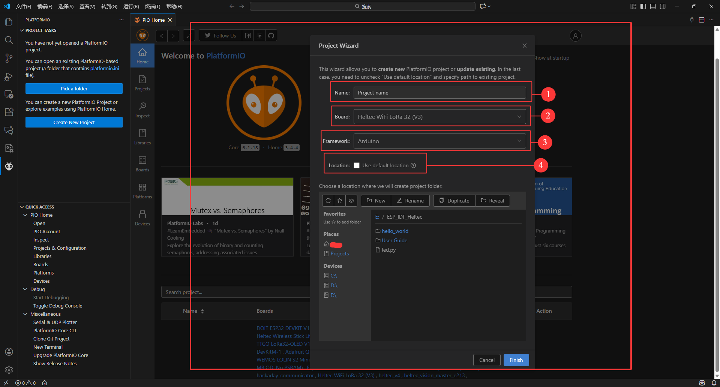Open the 运行(R) menu
Screen dimensions: 720x387
tap(130, 6)
